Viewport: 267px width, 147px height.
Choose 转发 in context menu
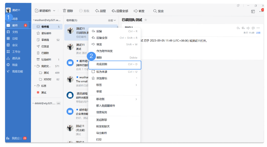114,44
